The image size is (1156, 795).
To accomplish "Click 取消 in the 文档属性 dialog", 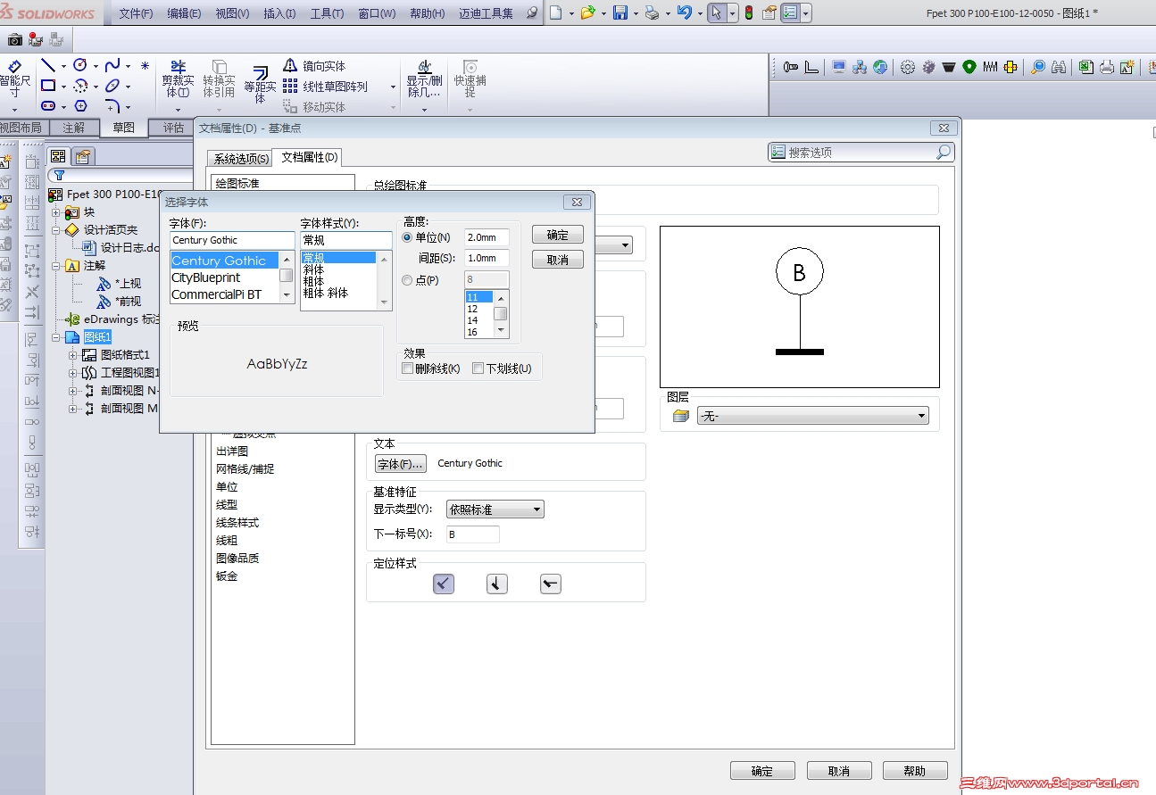I will 839,771.
